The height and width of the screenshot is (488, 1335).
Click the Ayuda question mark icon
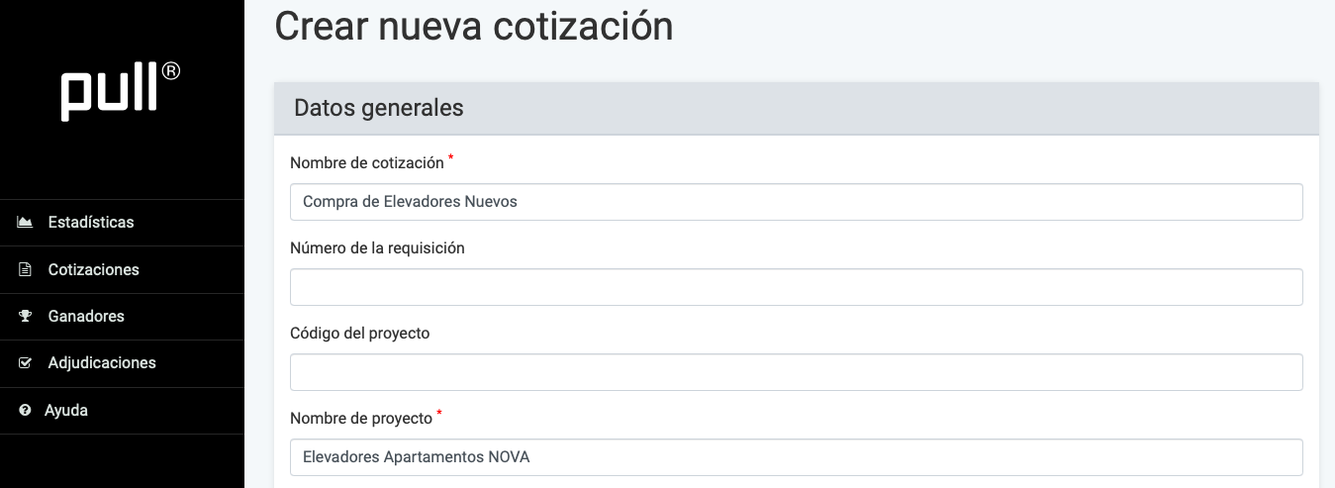coord(26,410)
